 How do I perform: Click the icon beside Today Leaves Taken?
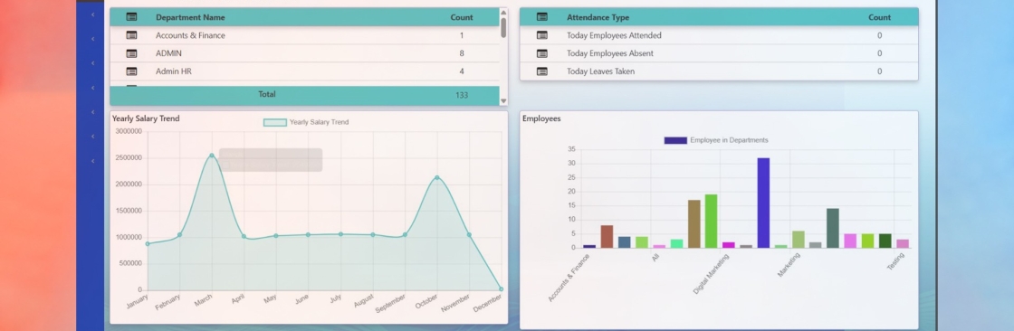tap(542, 71)
